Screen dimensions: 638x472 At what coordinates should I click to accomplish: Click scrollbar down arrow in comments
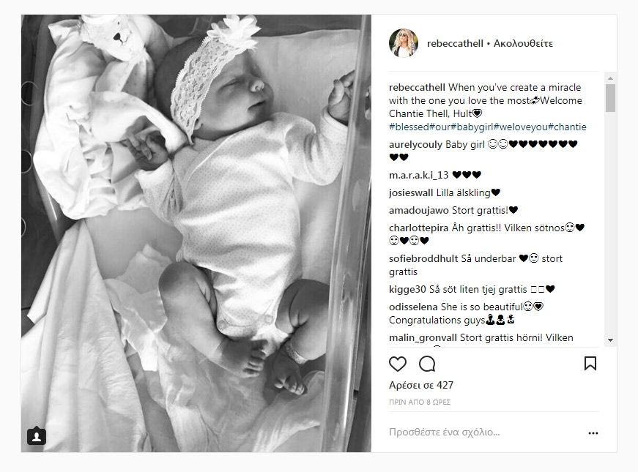(610, 340)
